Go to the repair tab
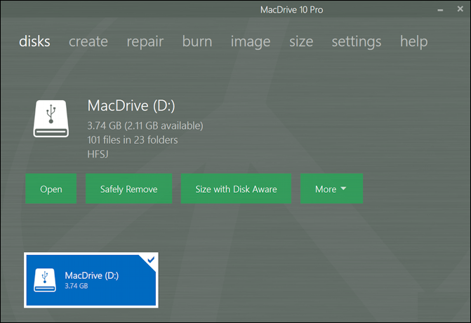This screenshot has height=323, width=471. tap(145, 41)
